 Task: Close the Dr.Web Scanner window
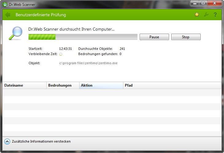214,3
